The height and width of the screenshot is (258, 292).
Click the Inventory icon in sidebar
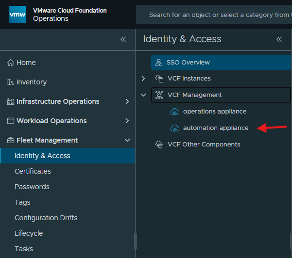click(x=10, y=82)
